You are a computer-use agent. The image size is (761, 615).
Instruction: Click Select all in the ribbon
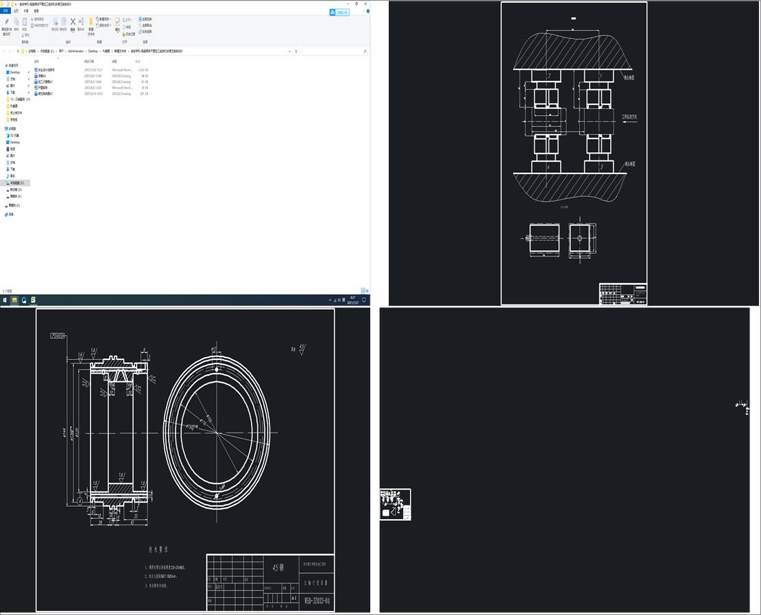[145, 19]
